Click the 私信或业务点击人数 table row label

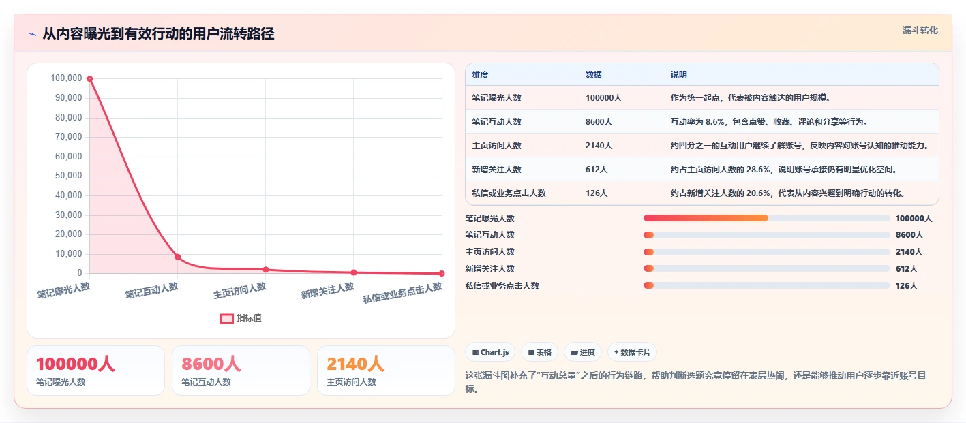509,193
